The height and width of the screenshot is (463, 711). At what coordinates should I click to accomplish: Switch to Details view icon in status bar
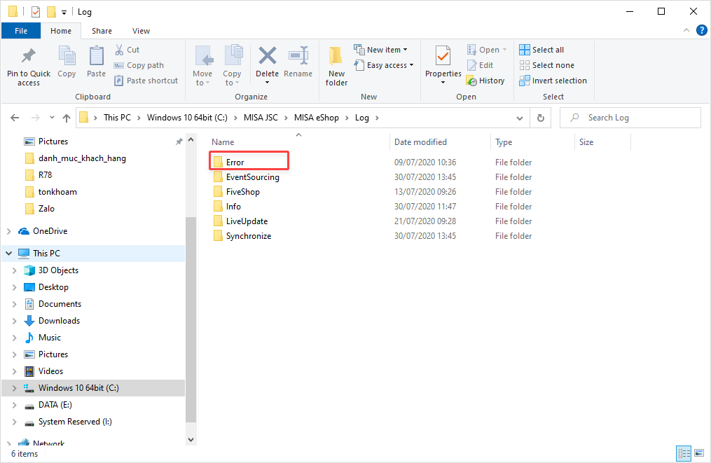click(x=684, y=453)
